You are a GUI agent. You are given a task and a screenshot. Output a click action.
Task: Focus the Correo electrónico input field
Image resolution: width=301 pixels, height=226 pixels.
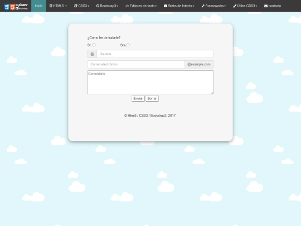[x=136, y=64]
